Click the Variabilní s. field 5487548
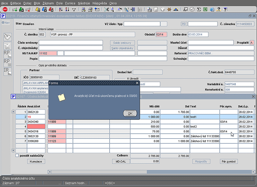This screenshot has width=257, height=187. 239,84
